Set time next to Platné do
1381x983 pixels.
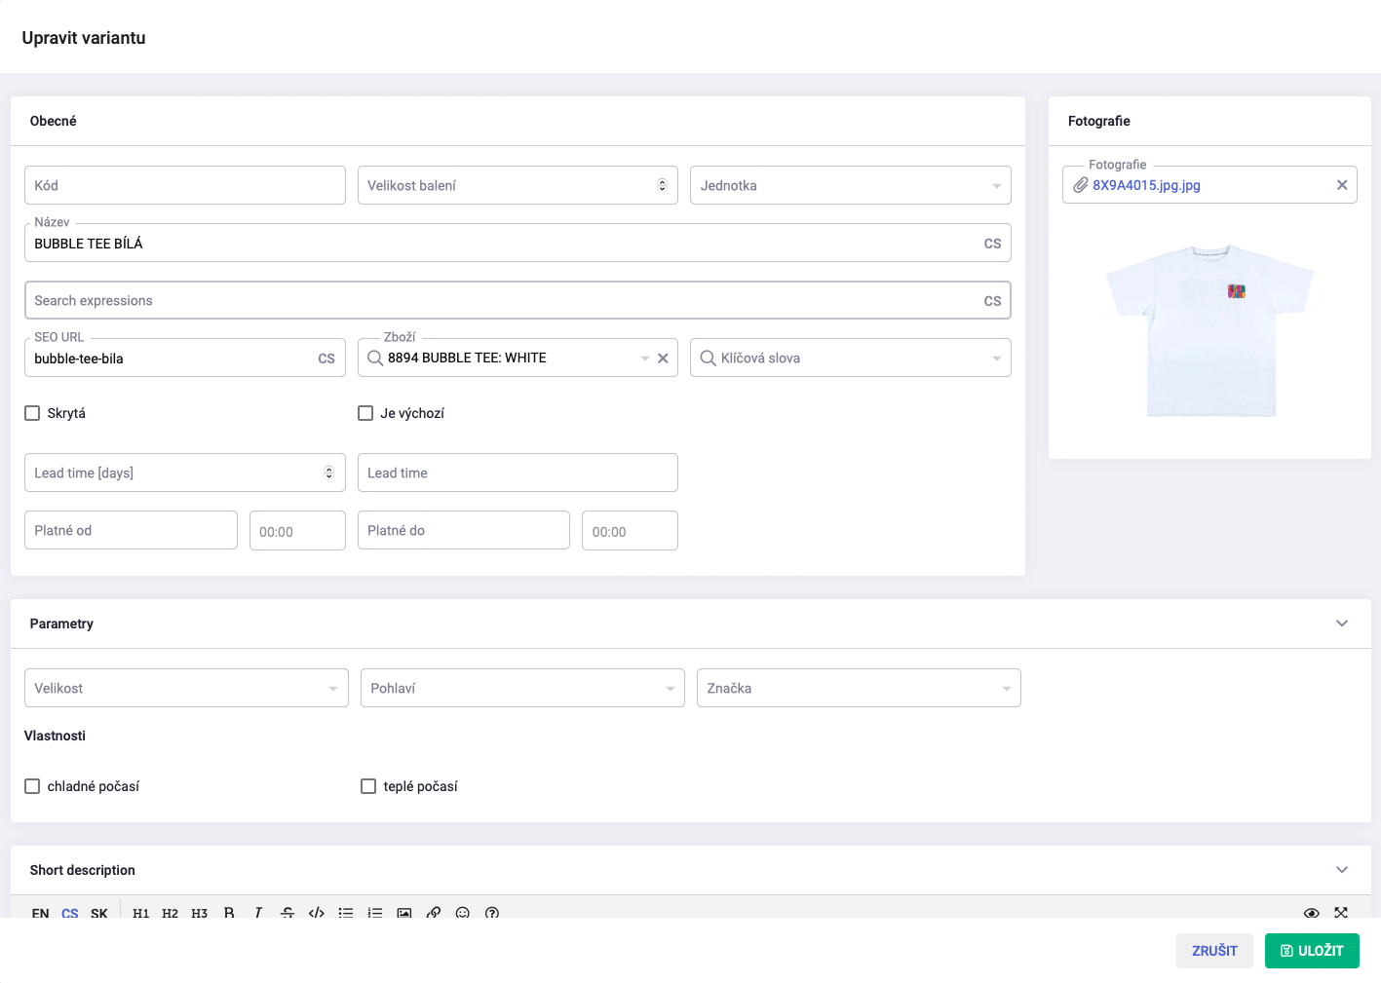630,531
